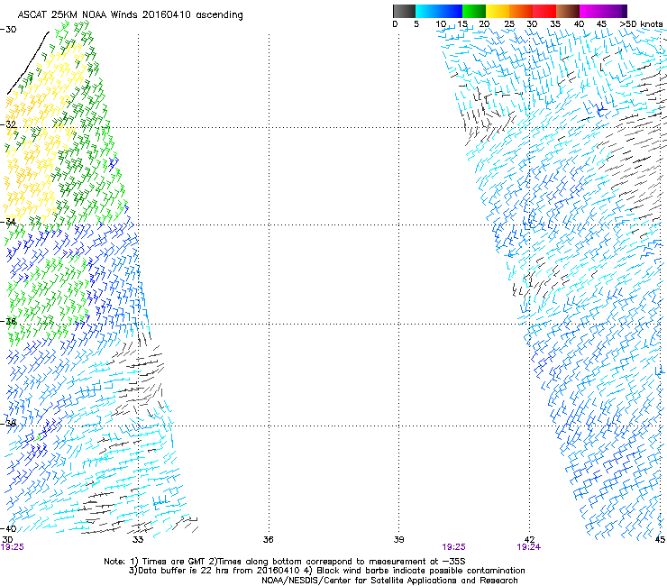Select the -38 latitude axis label
Image resolution: width=667 pixels, height=586 pixels.
8,424
